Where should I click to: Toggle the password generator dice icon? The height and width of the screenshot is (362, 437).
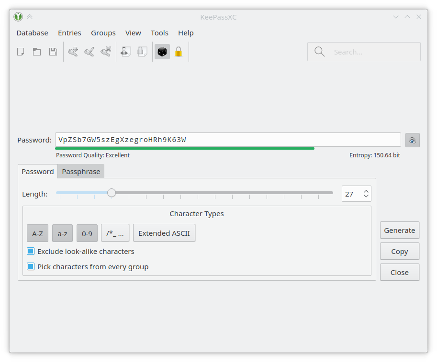[162, 52]
